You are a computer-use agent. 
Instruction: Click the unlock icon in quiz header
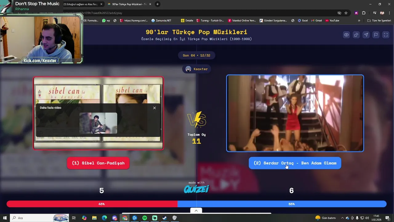pos(356,35)
